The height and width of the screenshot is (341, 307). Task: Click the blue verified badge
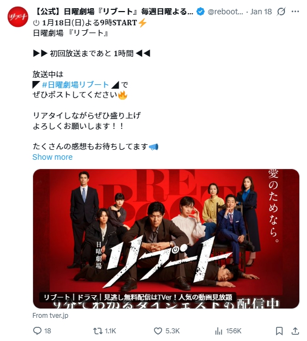200,12
